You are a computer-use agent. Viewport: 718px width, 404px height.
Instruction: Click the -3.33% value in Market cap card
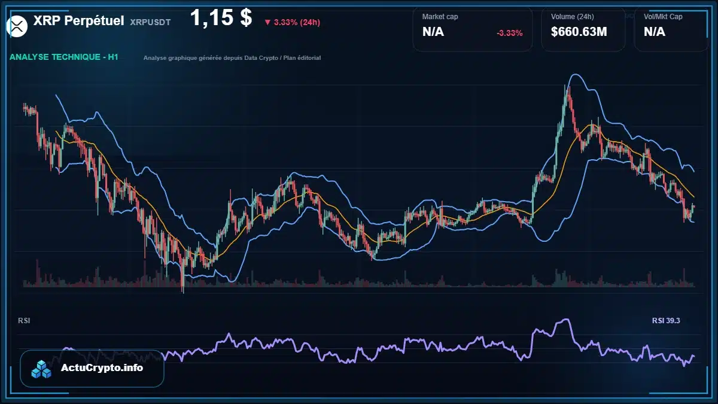click(509, 33)
